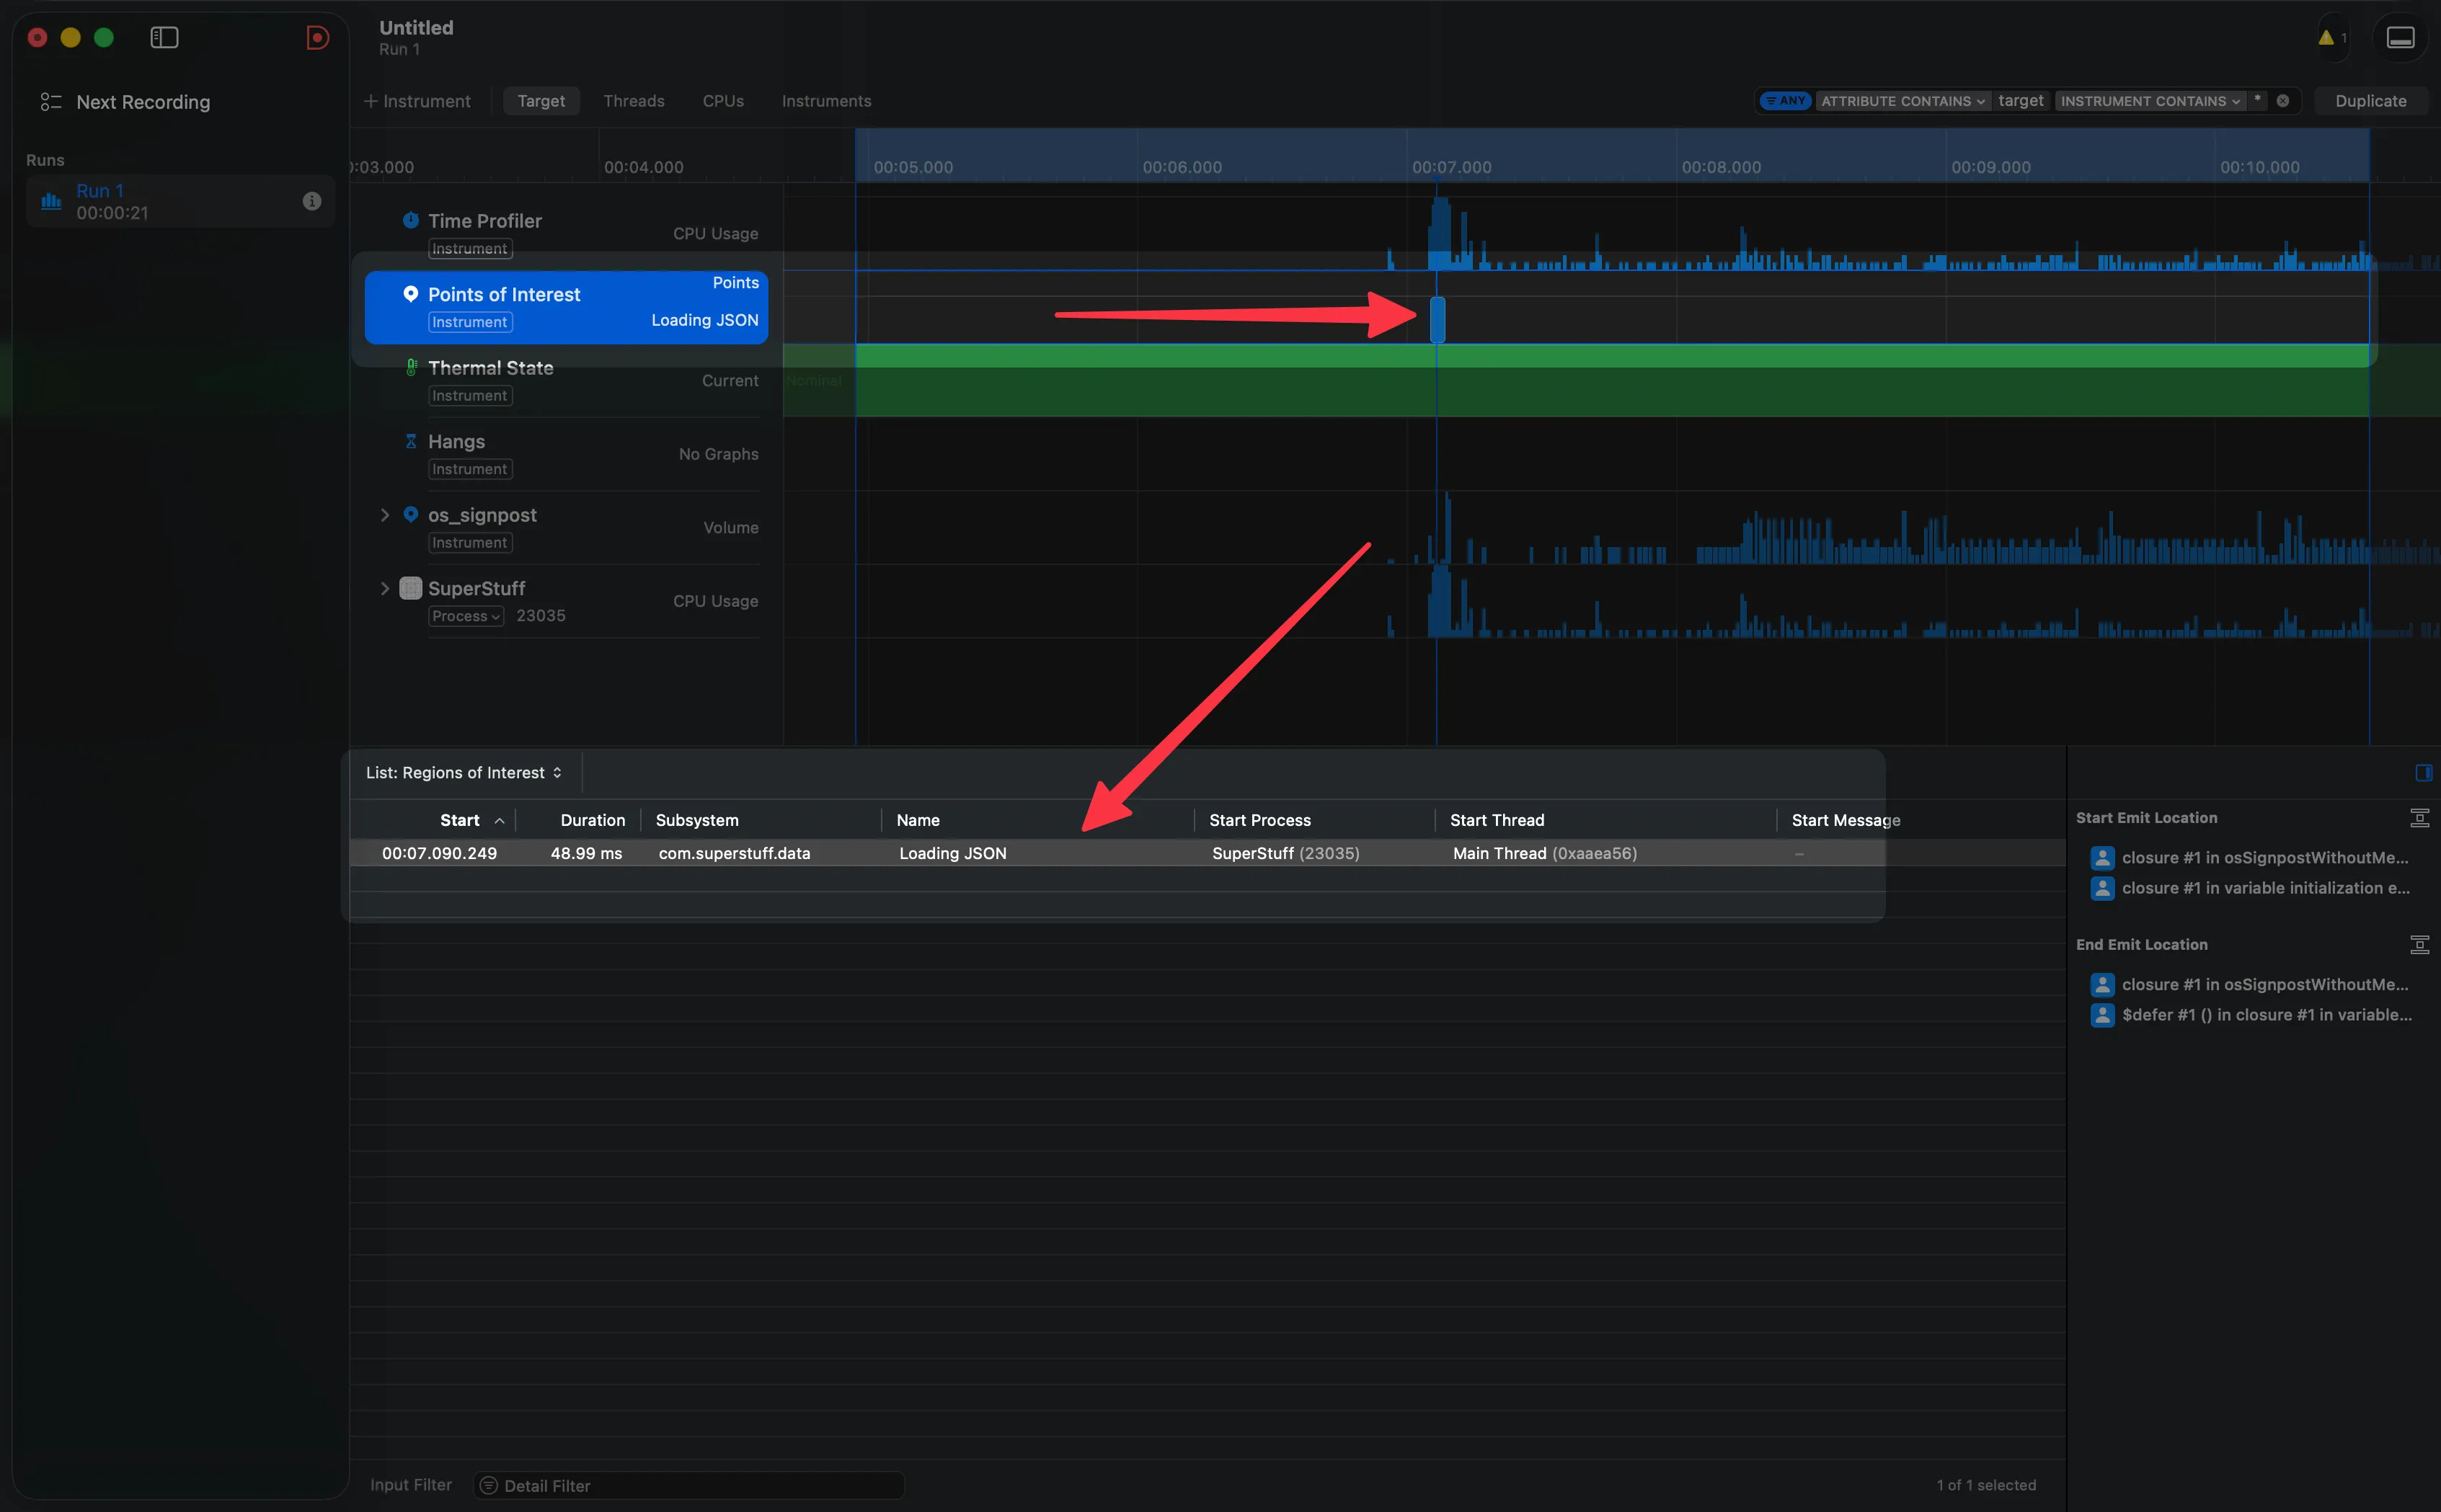Expand the os_signpost instrument row
2441x1512 pixels.
click(386, 515)
